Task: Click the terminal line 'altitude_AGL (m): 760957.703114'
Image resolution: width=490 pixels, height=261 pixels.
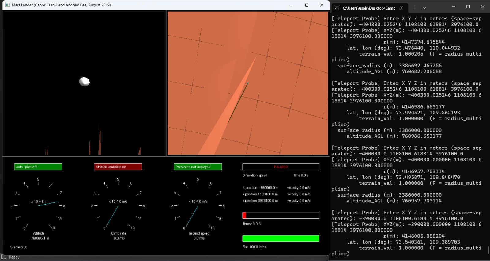Action: pyautogui.click(x=394, y=201)
